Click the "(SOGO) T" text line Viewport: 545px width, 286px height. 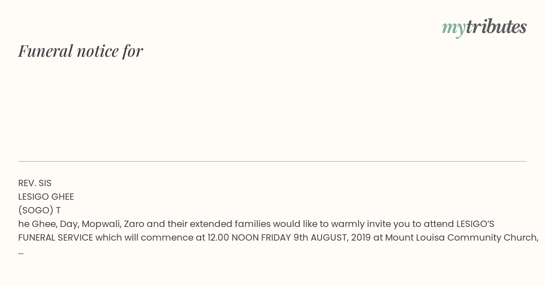(40, 210)
